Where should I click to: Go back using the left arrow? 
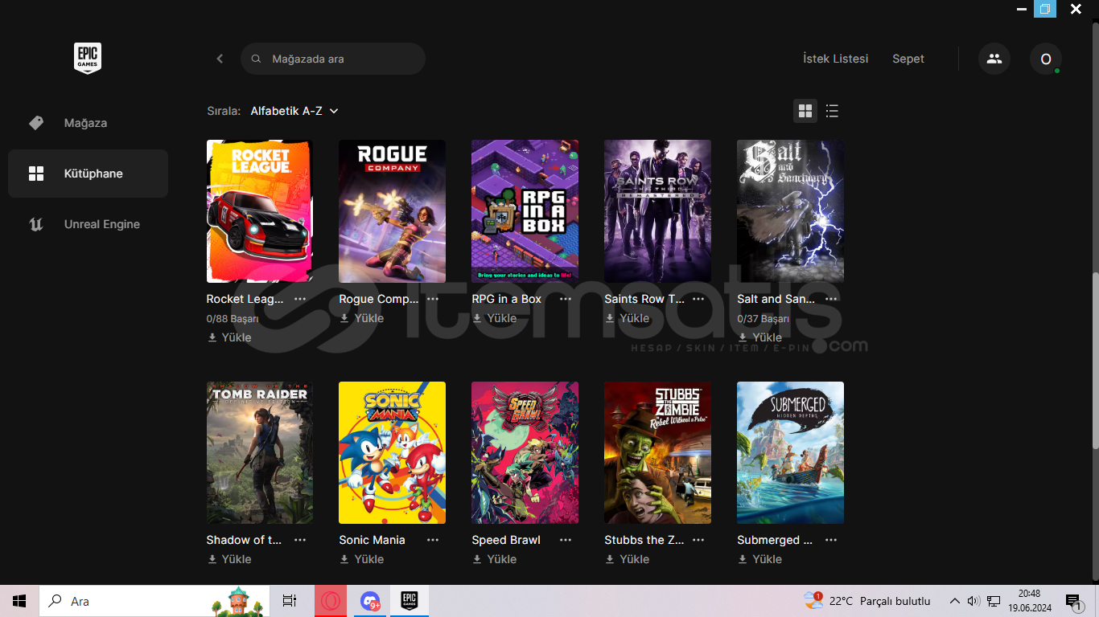(x=220, y=59)
